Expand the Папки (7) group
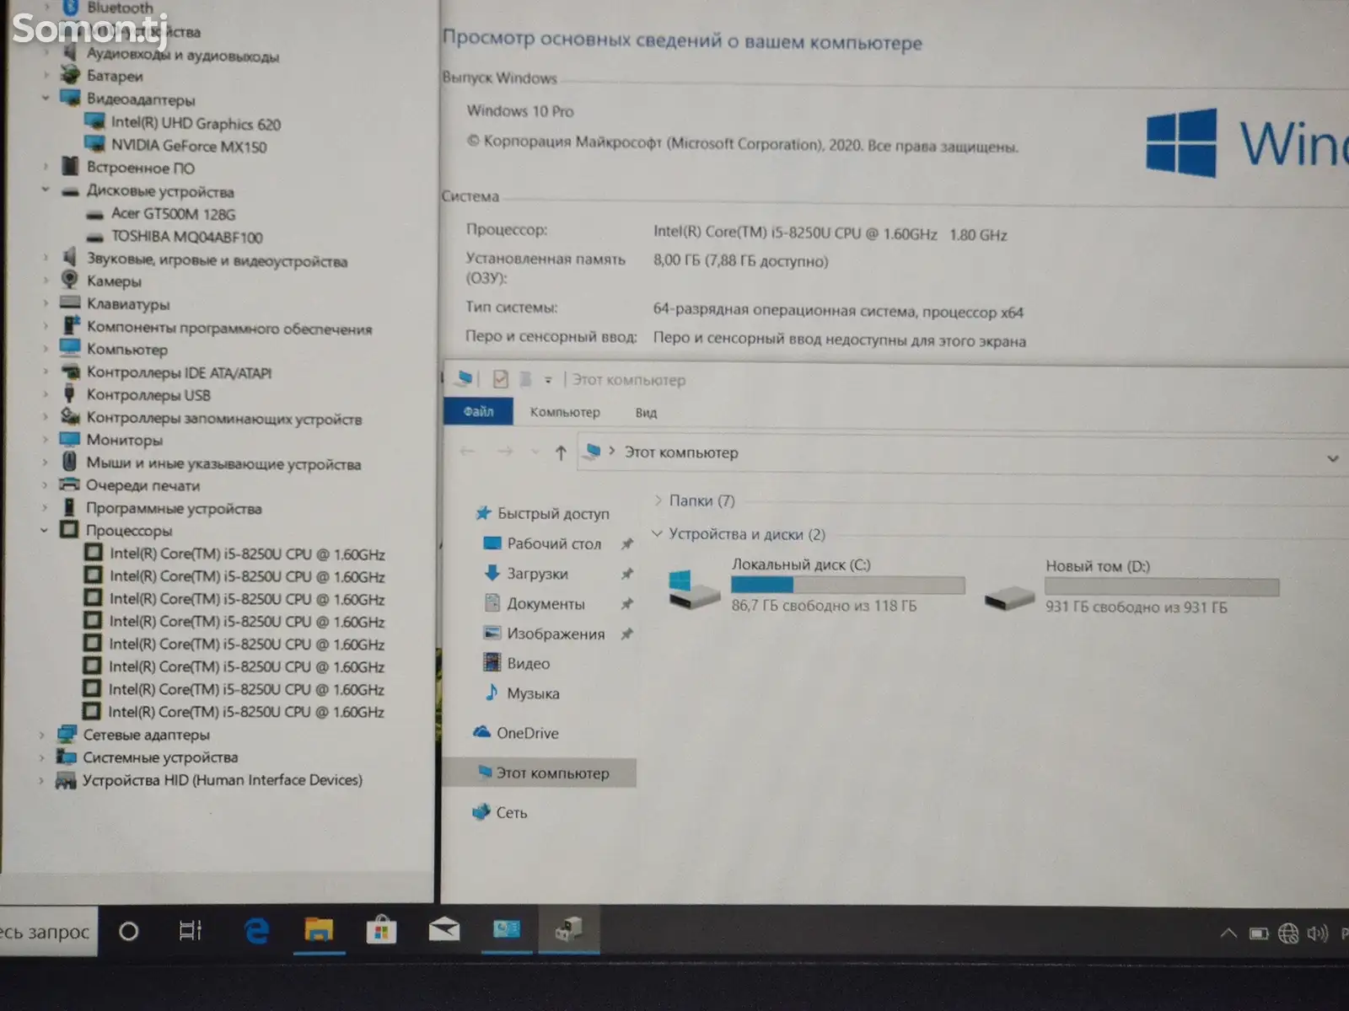Viewport: 1349px width, 1011px height. tap(658, 500)
